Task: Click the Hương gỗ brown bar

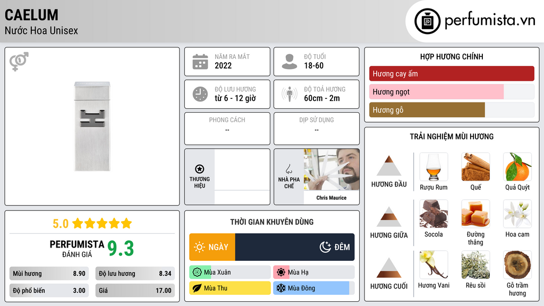Action: (427, 109)
